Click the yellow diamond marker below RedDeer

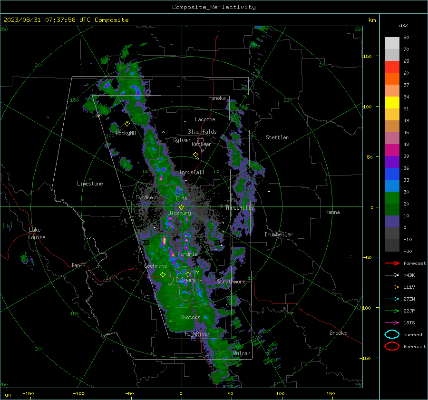pyautogui.click(x=195, y=155)
